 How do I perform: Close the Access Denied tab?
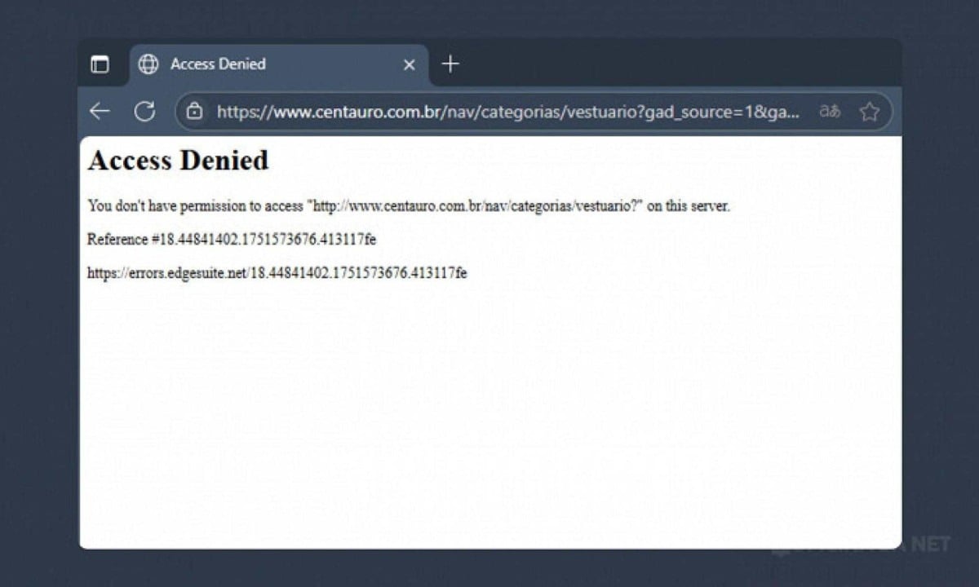pyautogui.click(x=410, y=64)
